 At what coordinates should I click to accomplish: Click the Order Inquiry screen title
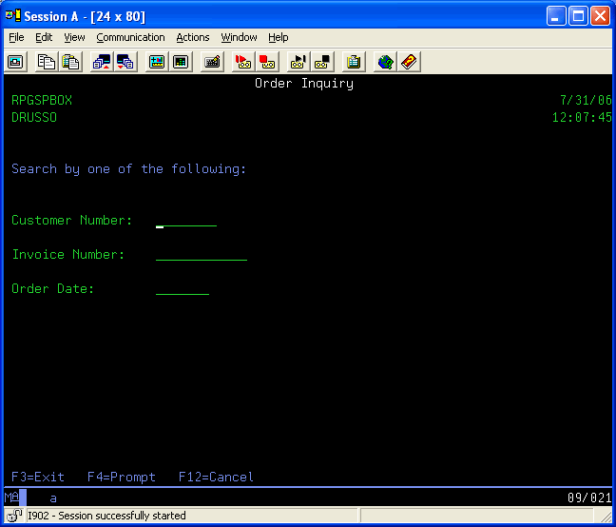(304, 84)
